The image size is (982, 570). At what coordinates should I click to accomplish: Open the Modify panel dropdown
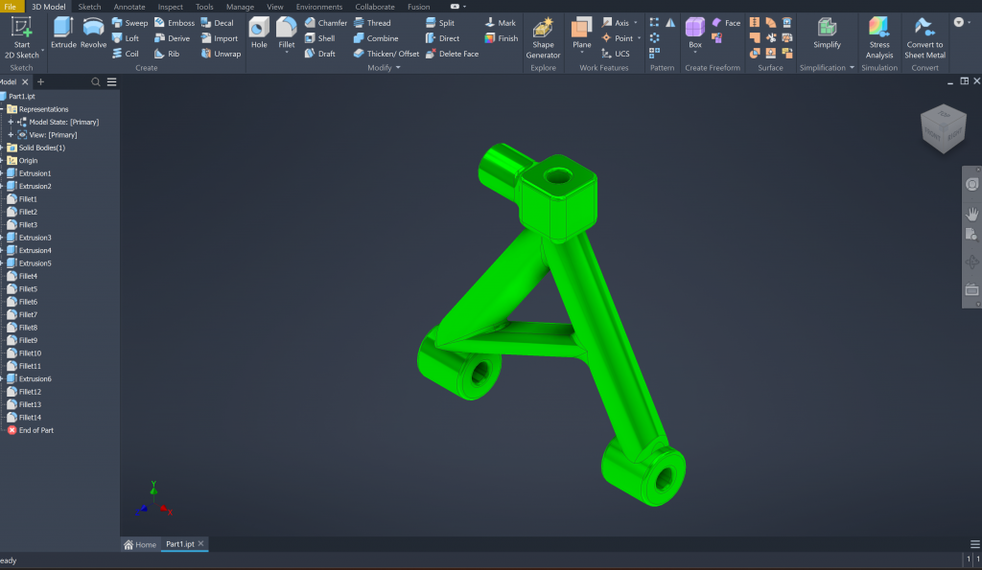tap(398, 68)
